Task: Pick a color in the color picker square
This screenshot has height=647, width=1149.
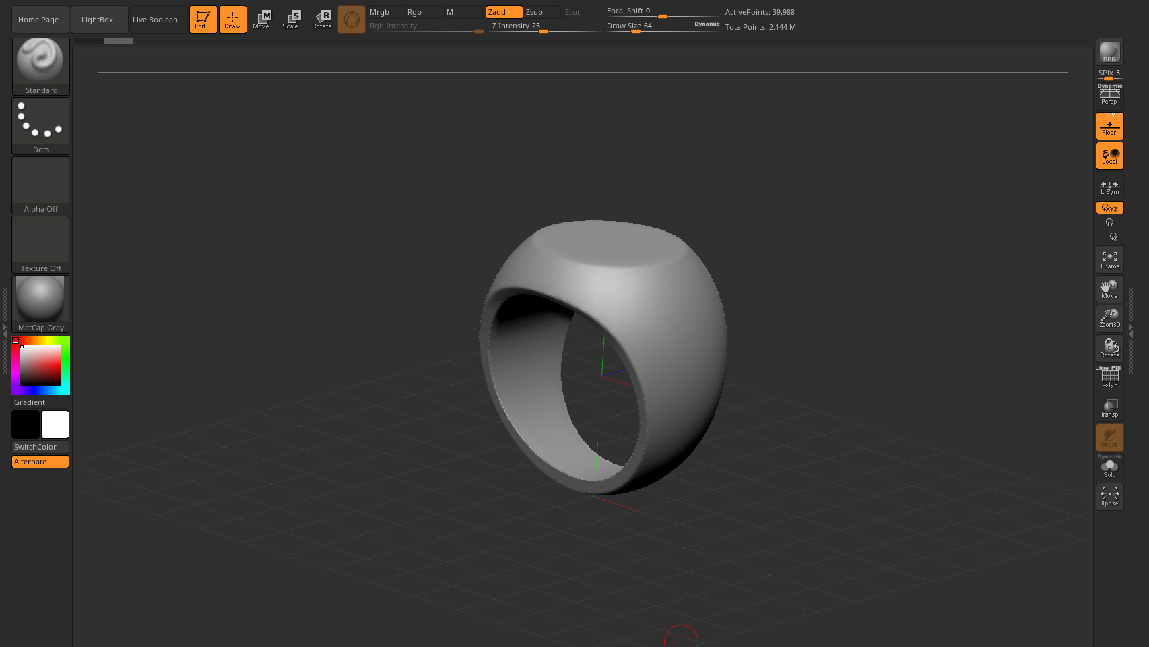Action: click(x=40, y=365)
